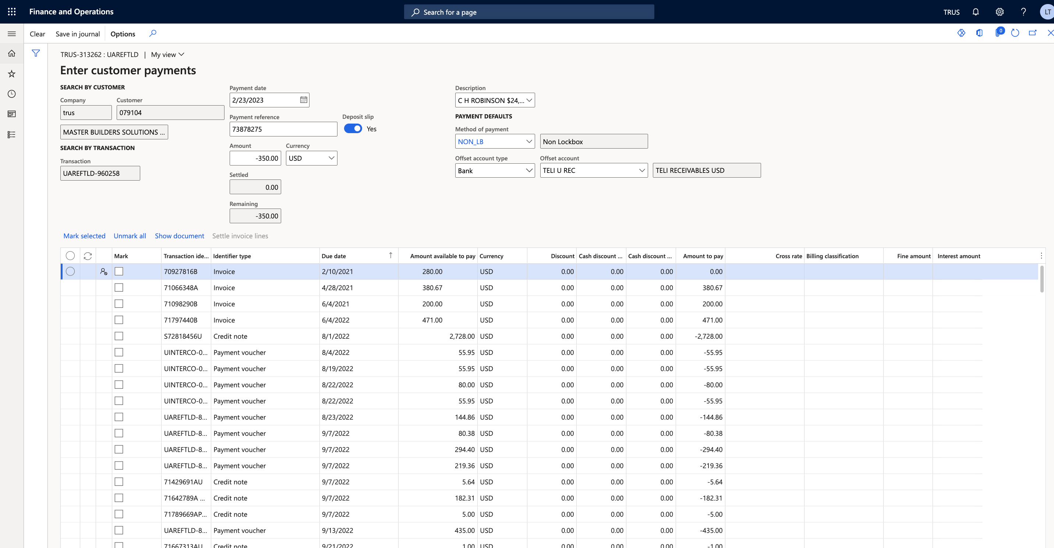Open the app launcher waffle icon

(12, 12)
